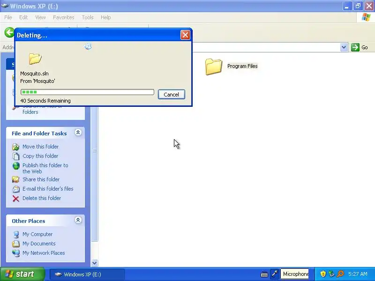
Task: Open the Favorites menu
Action: click(x=63, y=17)
